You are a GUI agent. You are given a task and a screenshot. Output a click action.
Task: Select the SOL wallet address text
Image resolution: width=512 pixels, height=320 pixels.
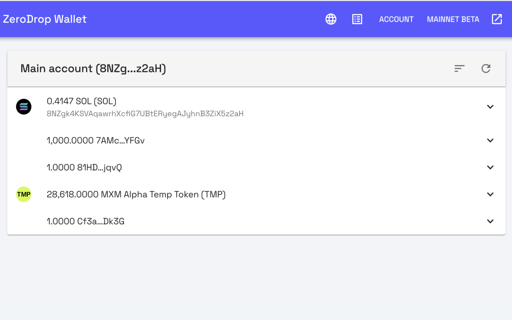[145, 114]
